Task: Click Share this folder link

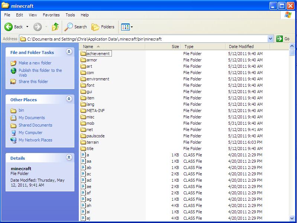Action: (x=33, y=82)
